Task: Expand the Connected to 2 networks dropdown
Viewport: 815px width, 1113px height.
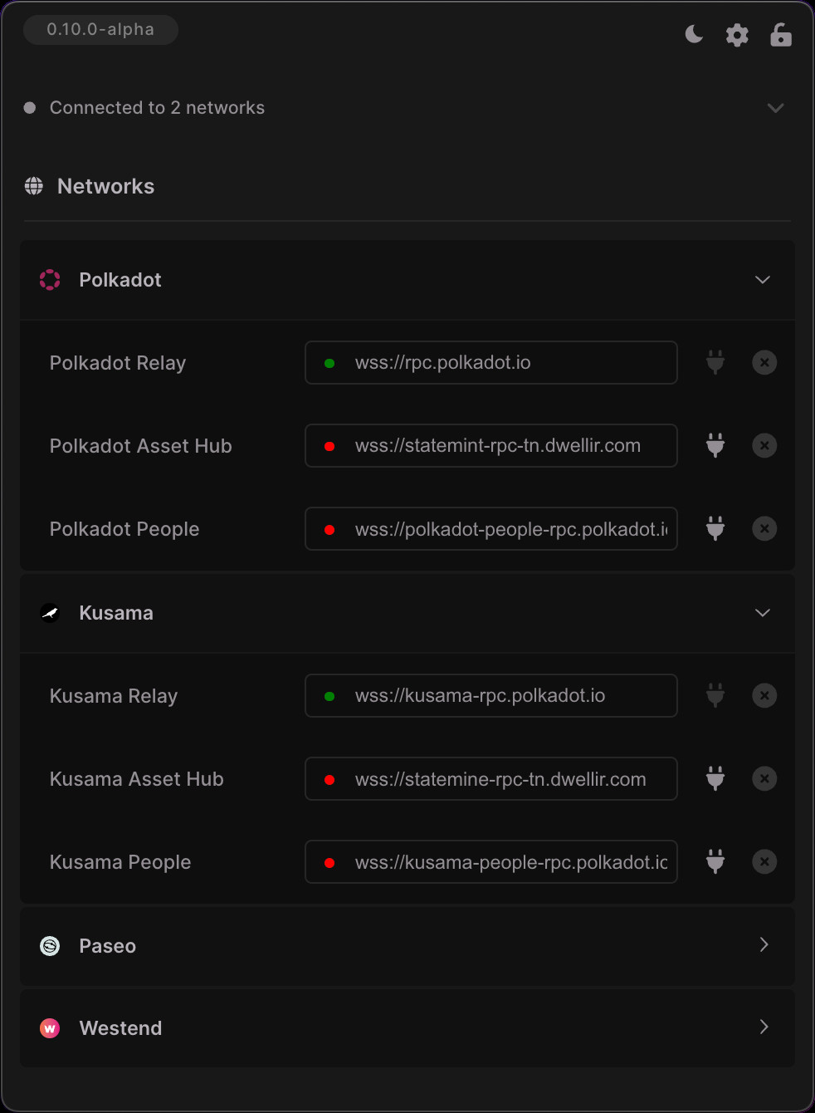Action: click(775, 108)
